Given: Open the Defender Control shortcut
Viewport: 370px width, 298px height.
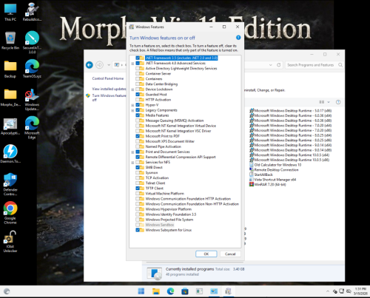Looking at the screenshot, I should [x=10, y=184].
